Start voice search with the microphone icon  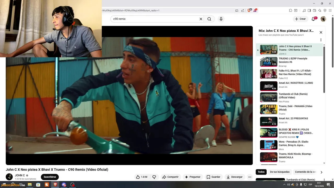pyautogui.click(x=221, y=19)
